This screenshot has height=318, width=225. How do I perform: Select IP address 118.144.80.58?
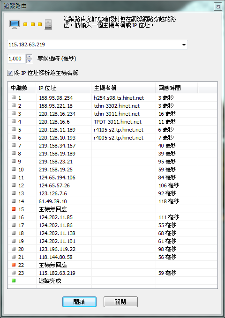(x=56, y=257)
